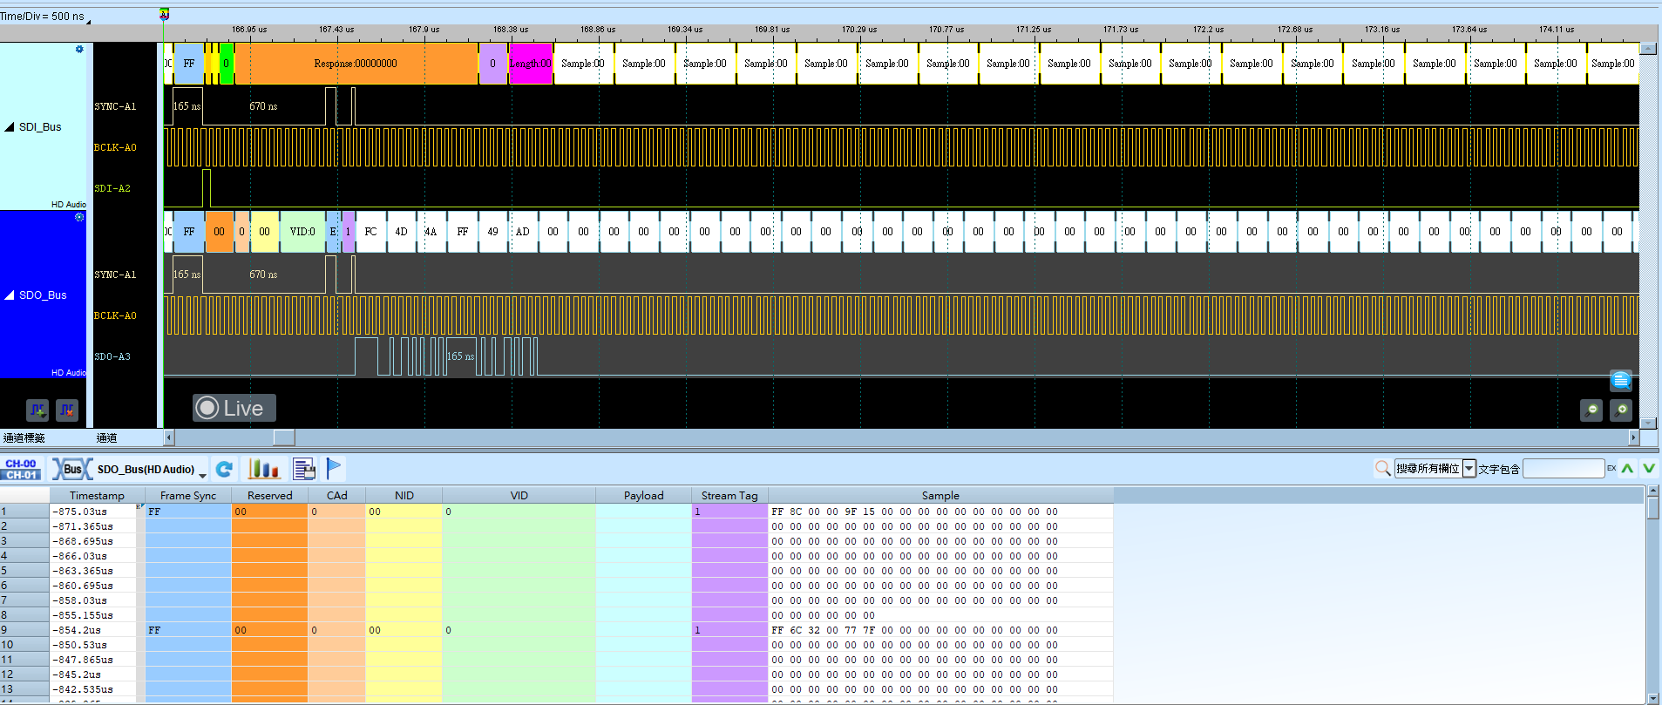Click the horizontal scrollbar left arrow

[x=169, y=437]
